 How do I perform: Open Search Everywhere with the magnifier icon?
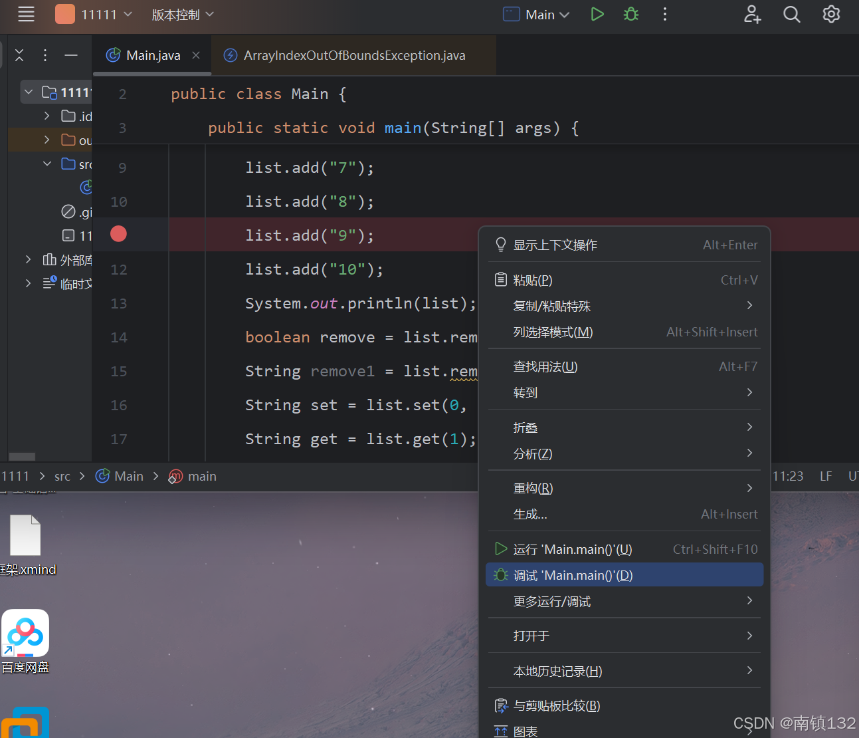point(791,13)
